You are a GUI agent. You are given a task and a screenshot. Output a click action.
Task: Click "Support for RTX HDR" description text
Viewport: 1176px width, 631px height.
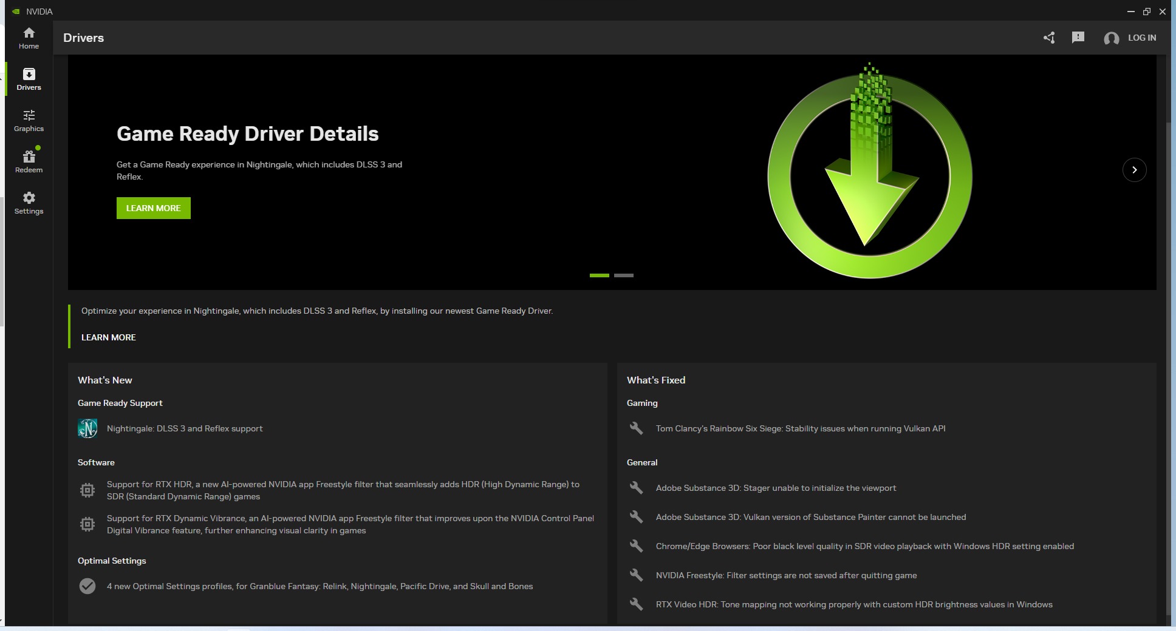[343, 490]
